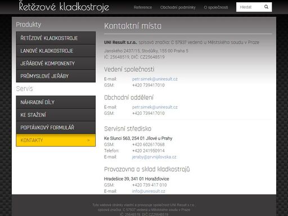Image resolution: width=288 pixels, height=216 pixels.
Task: Click the jeraby@prvnijilovska.cz email link
Action: 154,157
